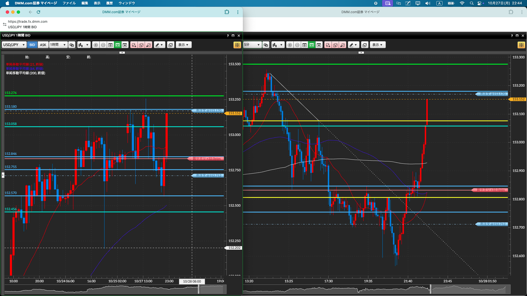Click the 表示 button on left chart toolbar

183,45
